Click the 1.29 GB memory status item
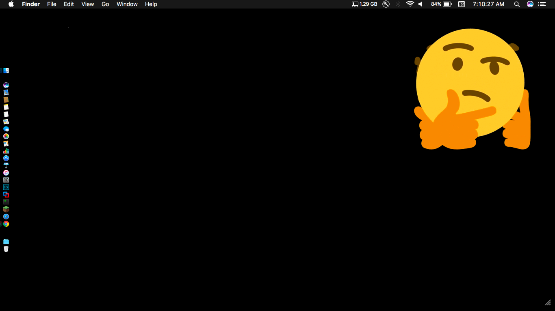The height and width of the screenshot is (311, 555). tap(364, 4)
